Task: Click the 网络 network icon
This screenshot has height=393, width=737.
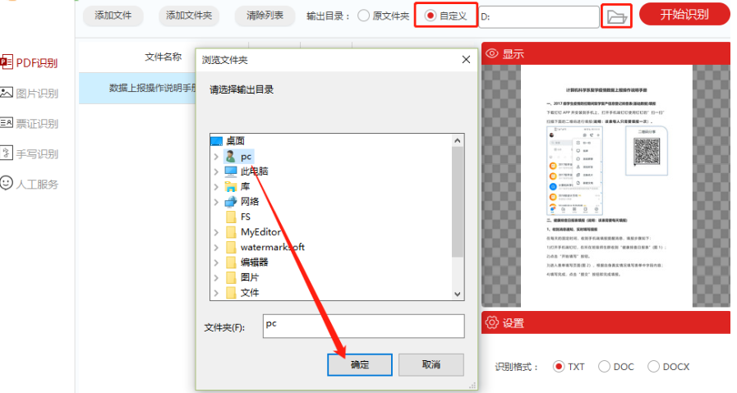Action: [x=231, y=202]
